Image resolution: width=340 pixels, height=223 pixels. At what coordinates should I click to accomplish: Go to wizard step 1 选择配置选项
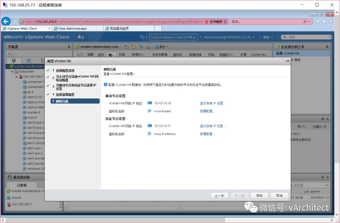click(65, 71)
